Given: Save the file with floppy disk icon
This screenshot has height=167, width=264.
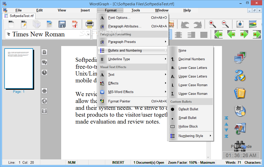Looking at the screenshot, I should click(62, 24).
